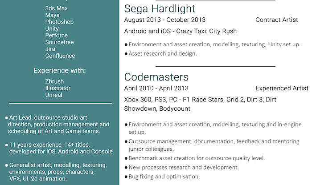This screenshot has height=185, width=312.
Task: Click the 'Experience with:' heading
Action: point(60,71)
